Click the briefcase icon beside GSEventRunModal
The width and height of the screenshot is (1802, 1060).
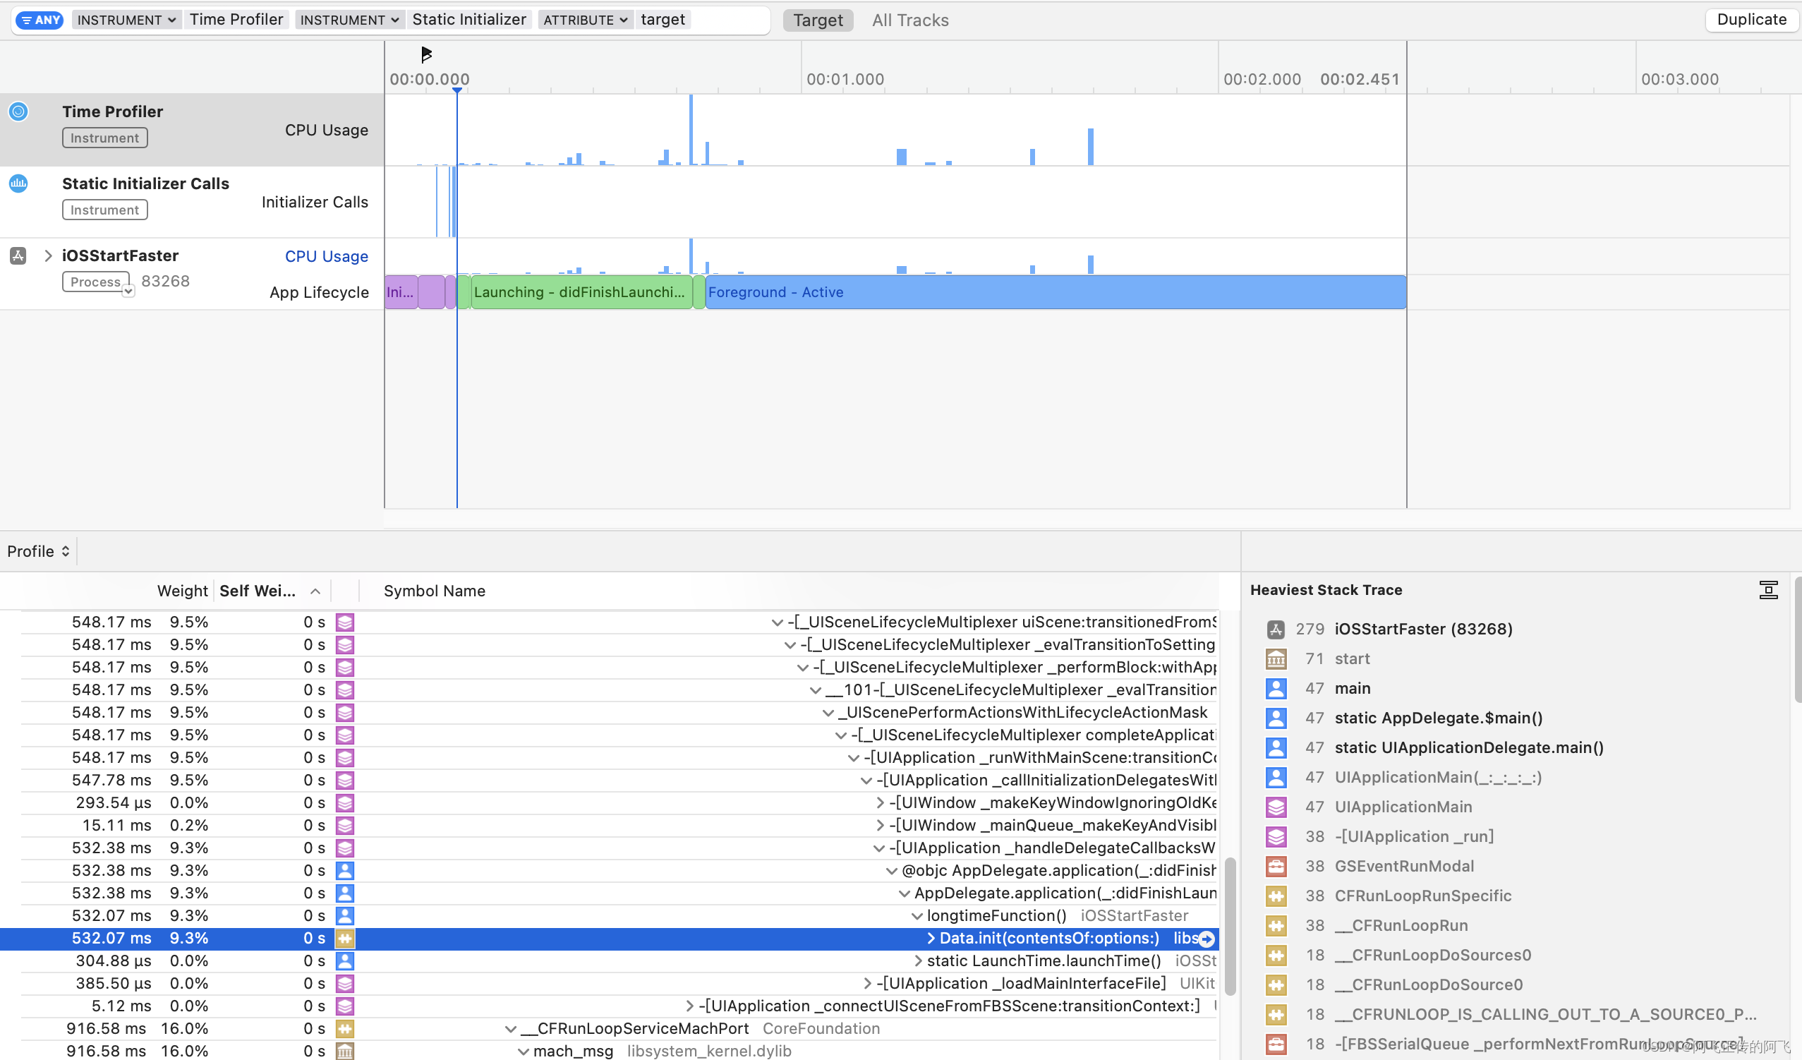pos(1276,867)
